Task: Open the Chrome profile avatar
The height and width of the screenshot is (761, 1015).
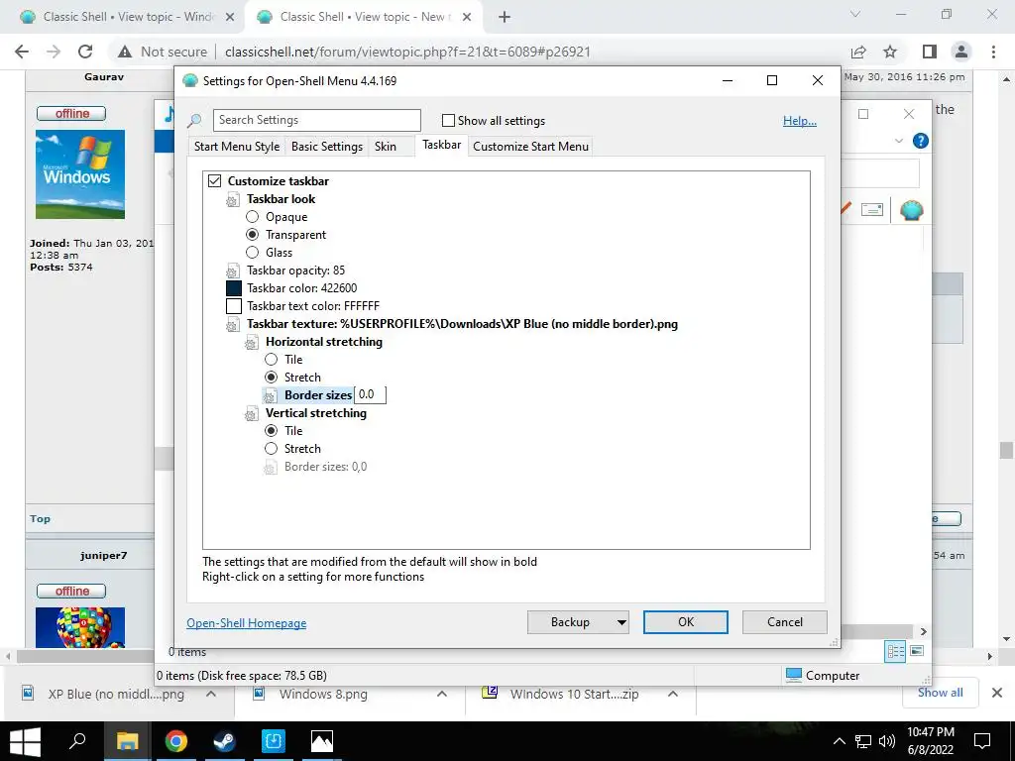Action: coord(961,52)
